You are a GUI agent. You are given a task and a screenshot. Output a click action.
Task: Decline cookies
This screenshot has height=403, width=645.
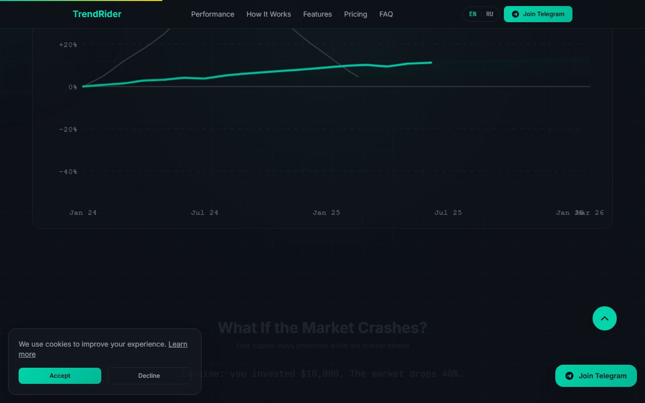pyautogui.click(x=149, y=376)
